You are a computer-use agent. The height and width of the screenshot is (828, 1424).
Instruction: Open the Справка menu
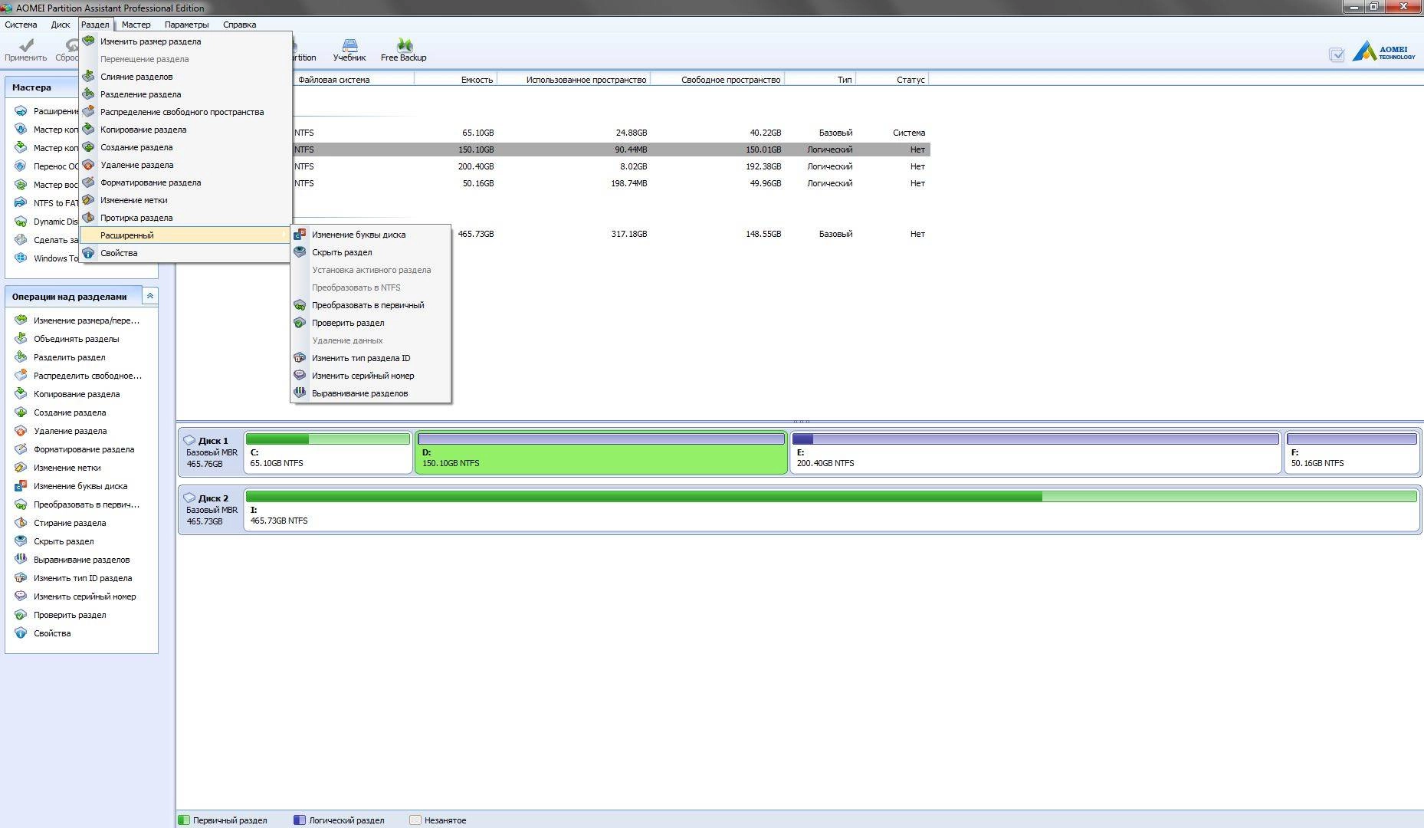[239, 25]
